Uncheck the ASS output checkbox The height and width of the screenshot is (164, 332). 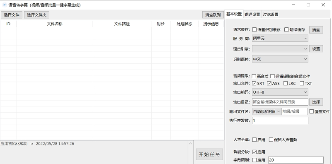(x=269, y=83)
